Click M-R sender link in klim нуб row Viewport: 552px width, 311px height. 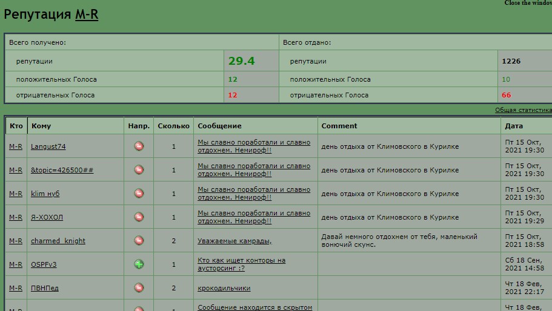pos(16,194)
